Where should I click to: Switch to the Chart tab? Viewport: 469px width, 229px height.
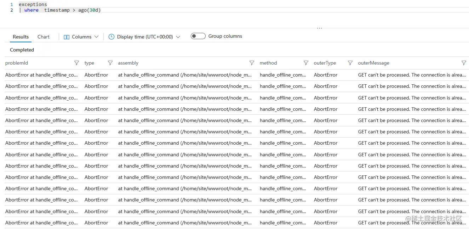pos(43,36)
